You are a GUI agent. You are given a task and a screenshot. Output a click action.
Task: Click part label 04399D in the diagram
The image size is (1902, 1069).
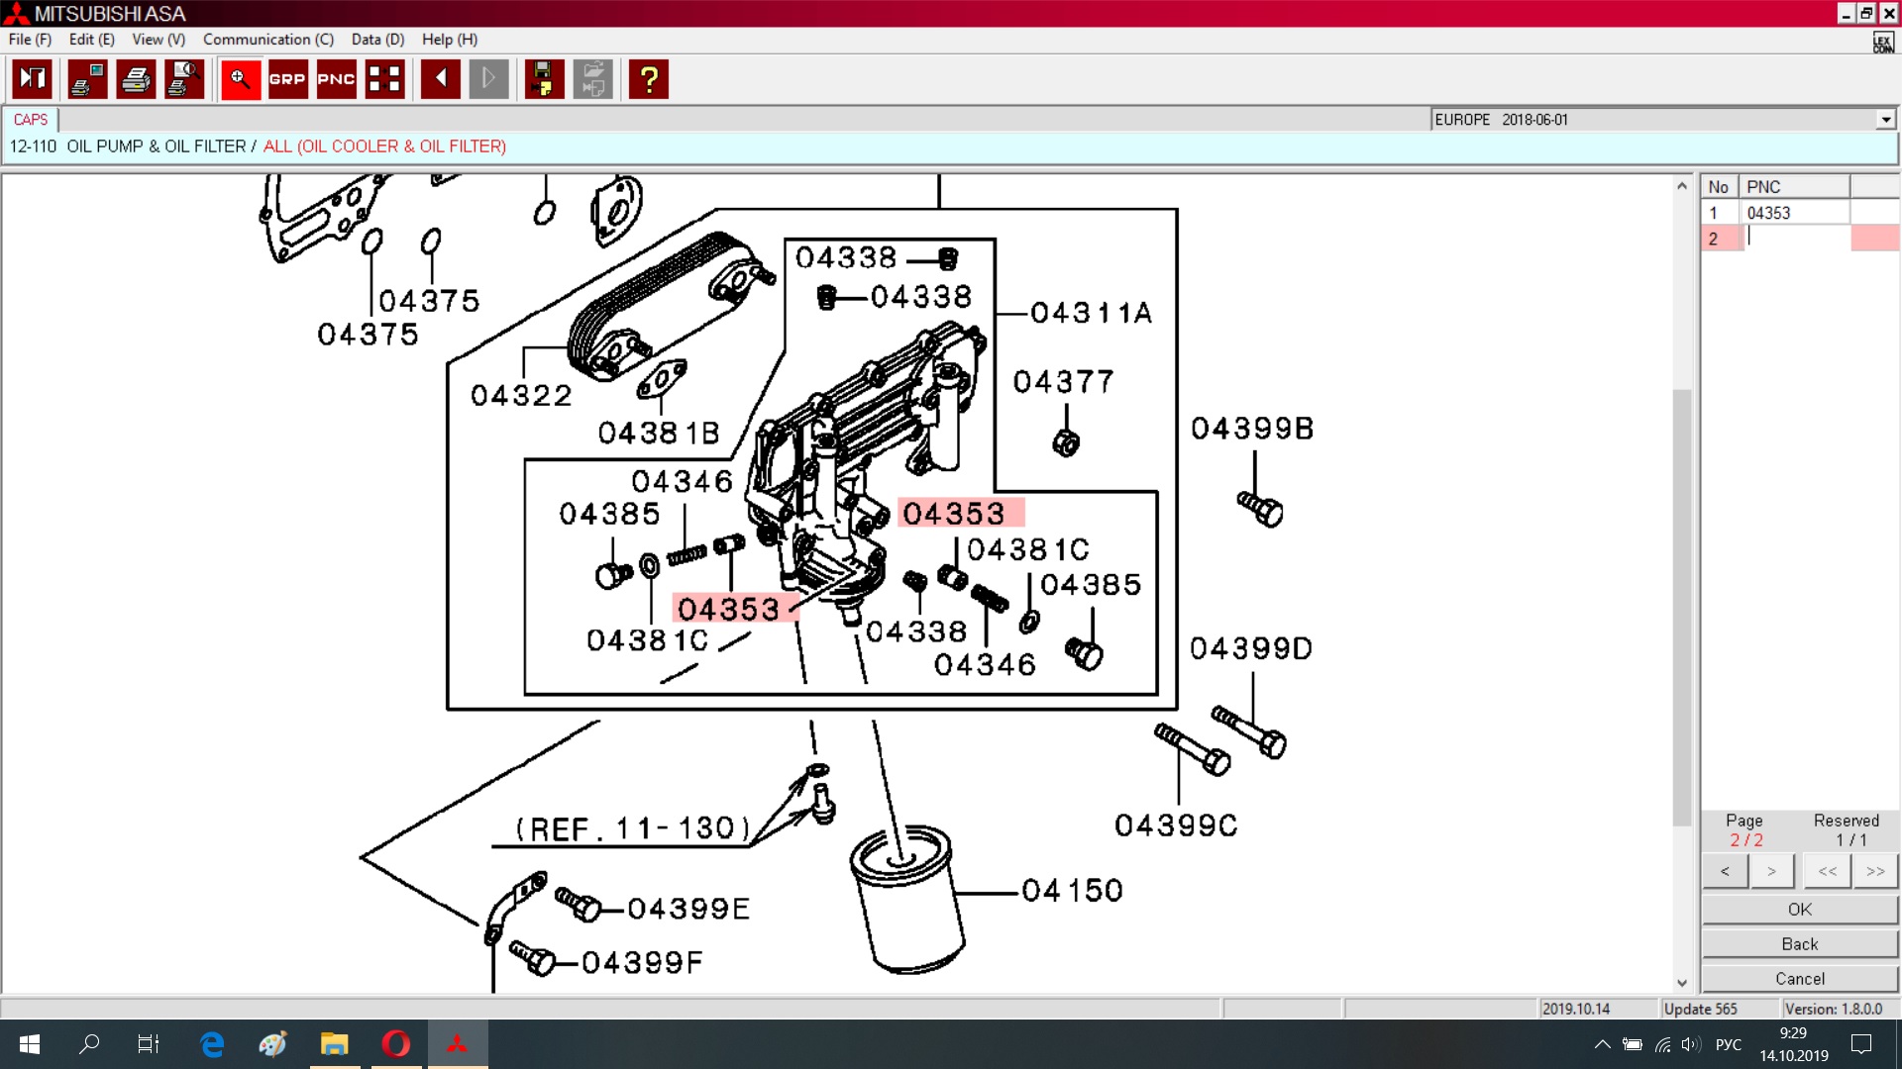(1251, 648)
